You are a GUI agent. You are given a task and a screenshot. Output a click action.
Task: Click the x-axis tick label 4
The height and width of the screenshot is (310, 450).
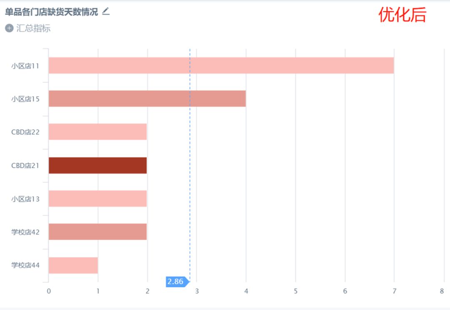click(x=246, y=291)
